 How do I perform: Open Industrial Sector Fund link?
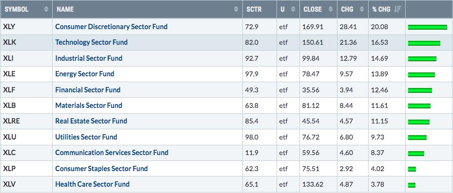(89, 58)
